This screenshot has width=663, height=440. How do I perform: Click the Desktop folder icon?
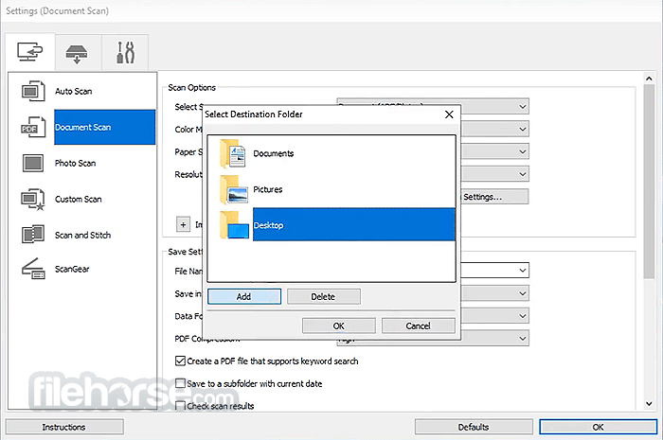tap(234, 225)
